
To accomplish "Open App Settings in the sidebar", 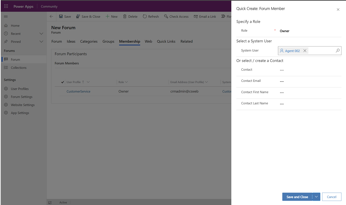I will tap(20, 113).
